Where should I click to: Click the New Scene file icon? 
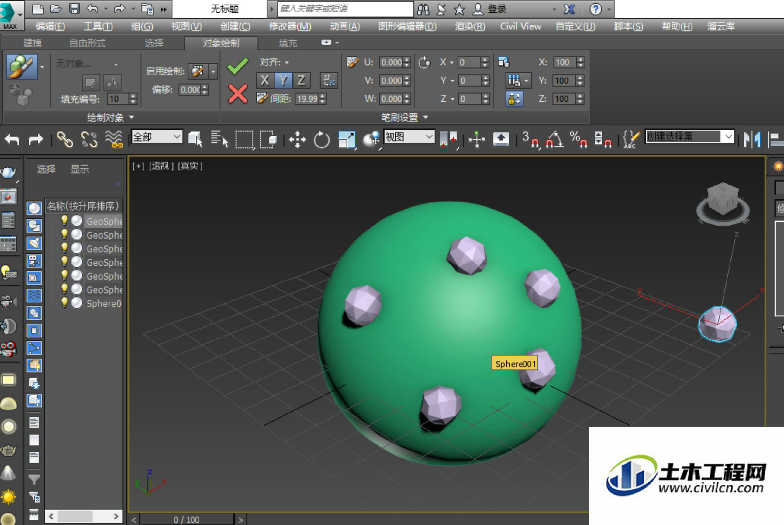point(38,9)
